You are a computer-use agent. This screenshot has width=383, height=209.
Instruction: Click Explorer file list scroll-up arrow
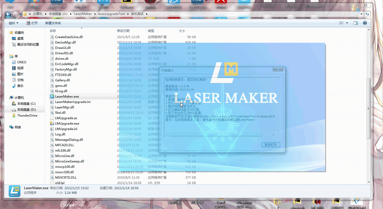369,30
